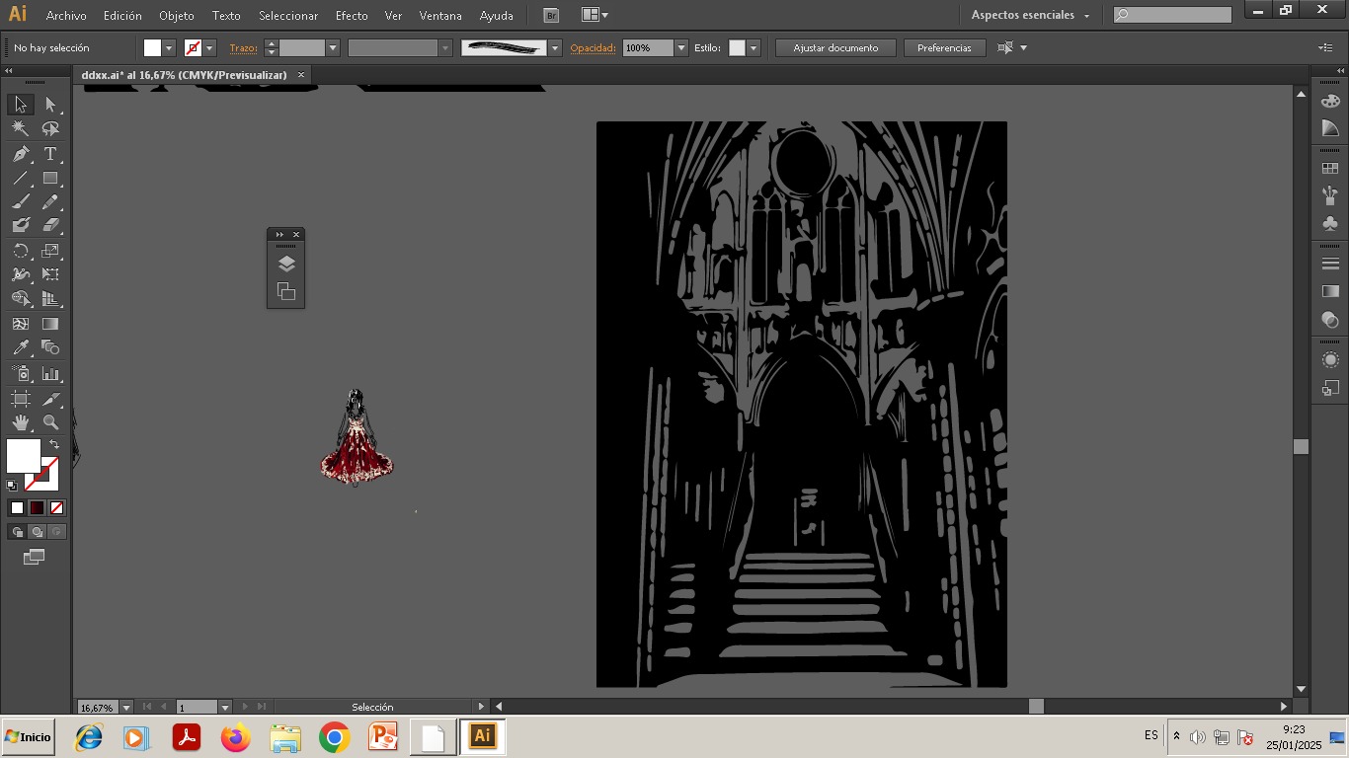Image resolution: width=1349 pixels, height=758 pixels.
Task: Open Layers from the floating panel
Action: coord(286,264)
